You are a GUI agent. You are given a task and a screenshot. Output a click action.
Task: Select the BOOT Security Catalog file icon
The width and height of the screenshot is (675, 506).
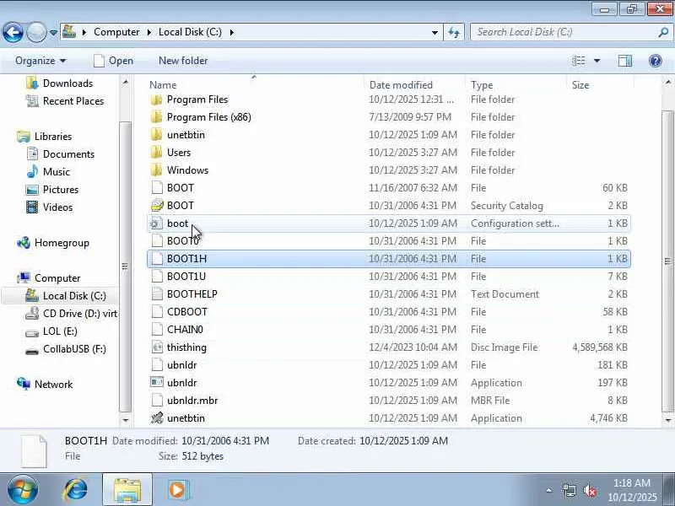pos(157,206)
